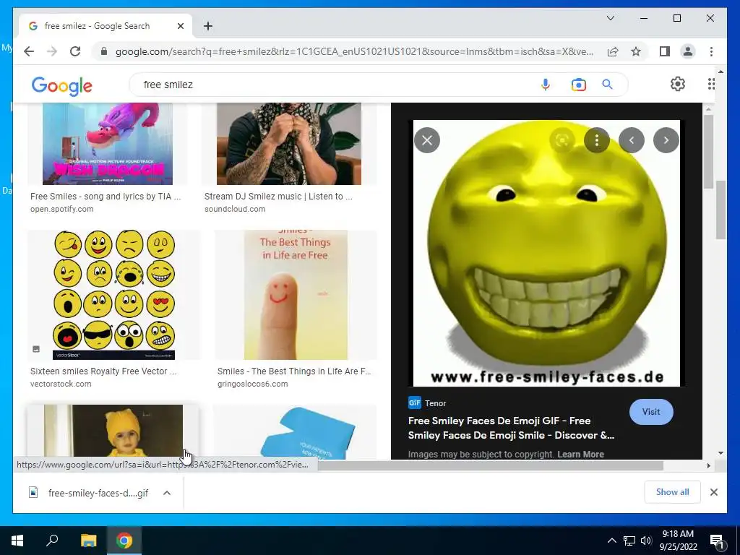Click the page vertical scrollbar thumb
The image size is (740, 555).
(720, 210)
